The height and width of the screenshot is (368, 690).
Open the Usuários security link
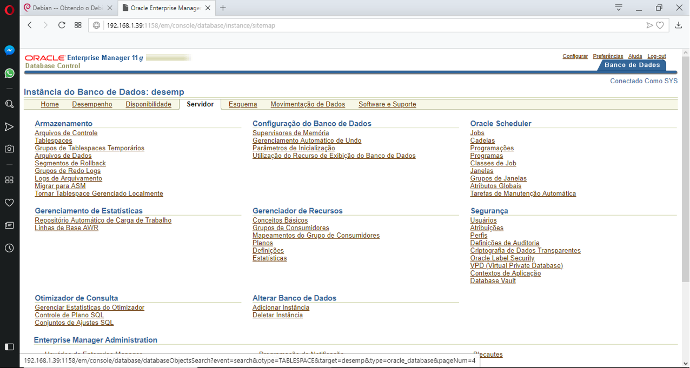pos(483,220)
